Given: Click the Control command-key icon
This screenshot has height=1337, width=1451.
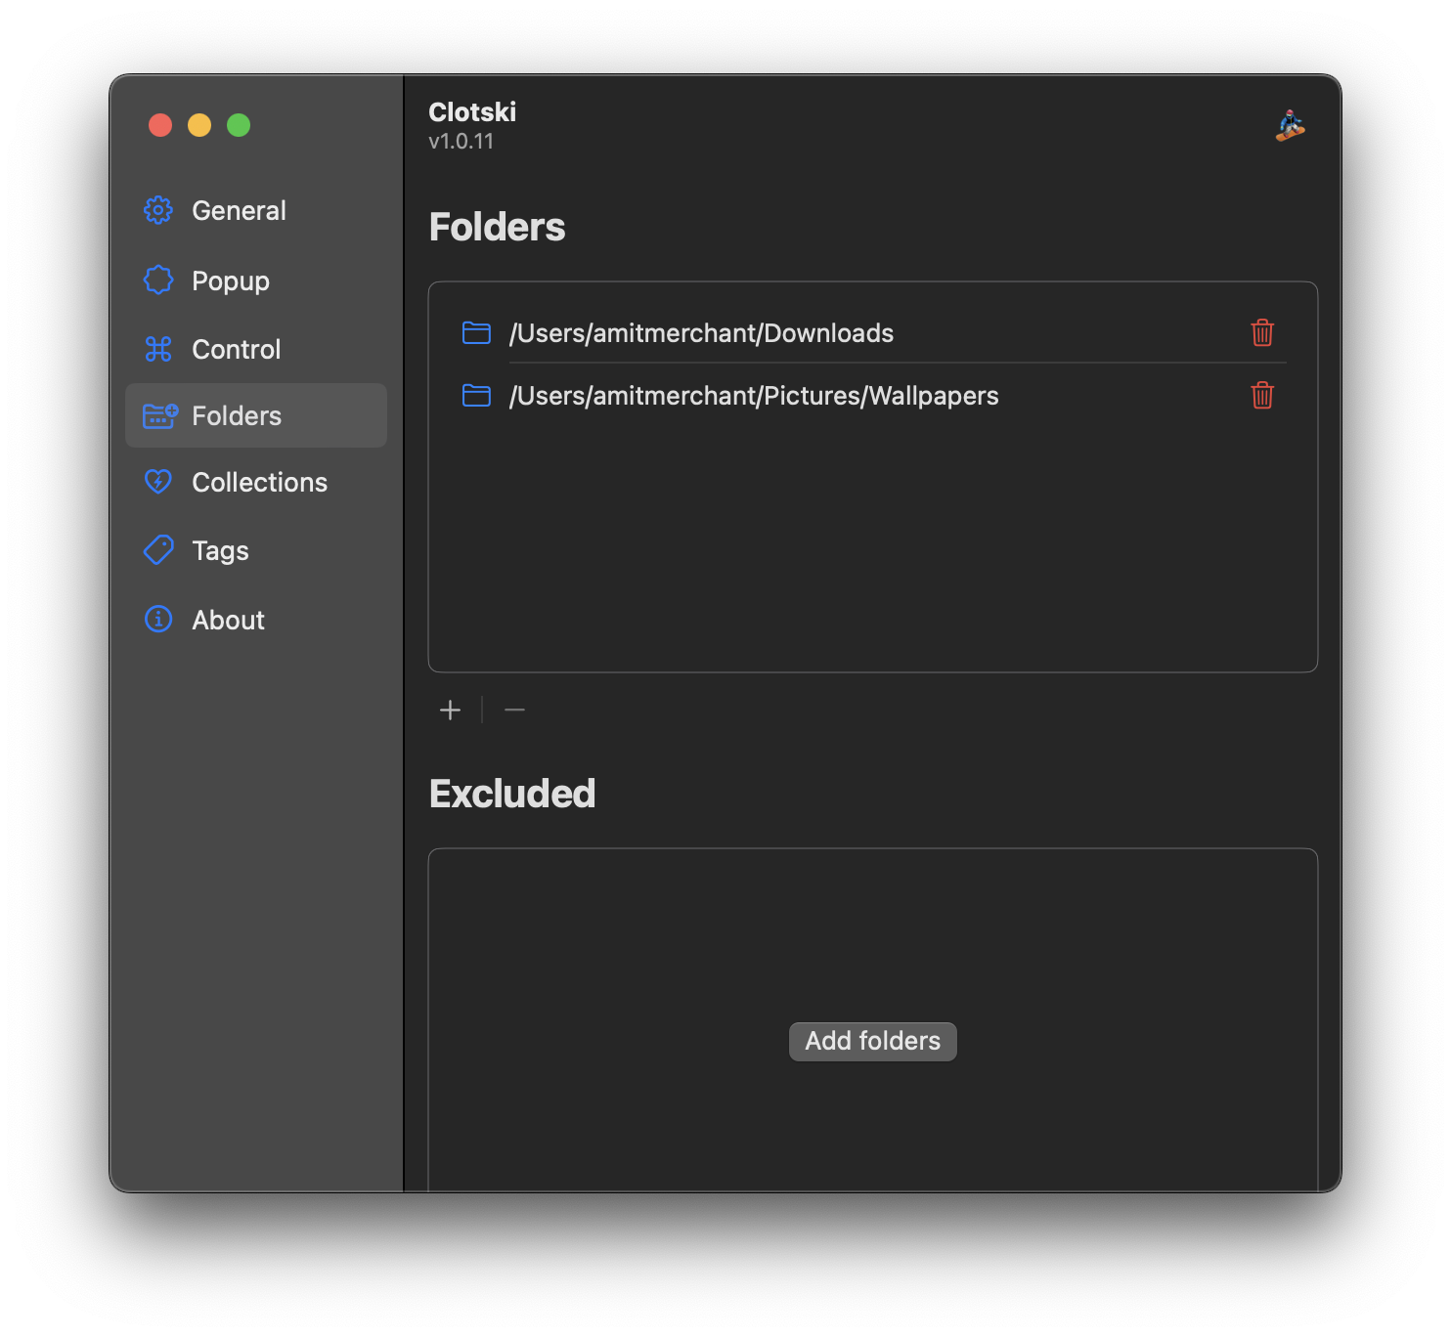Looking at the screenshot, I should click(158, 349).
